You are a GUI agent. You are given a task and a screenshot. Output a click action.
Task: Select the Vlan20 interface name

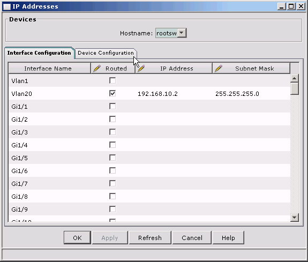[x=21, y=94]
